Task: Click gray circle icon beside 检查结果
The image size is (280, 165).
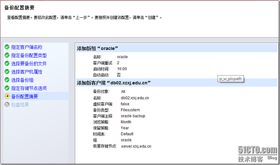Action: coord(7,104)
